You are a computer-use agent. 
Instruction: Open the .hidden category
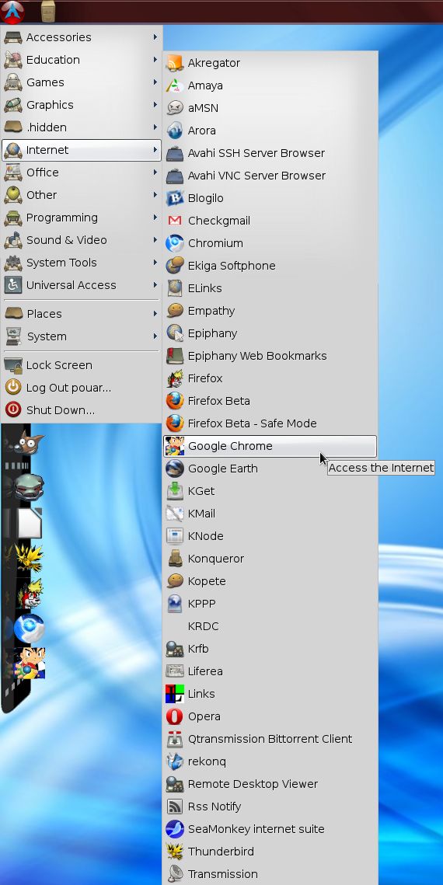(x=82, y=127)
